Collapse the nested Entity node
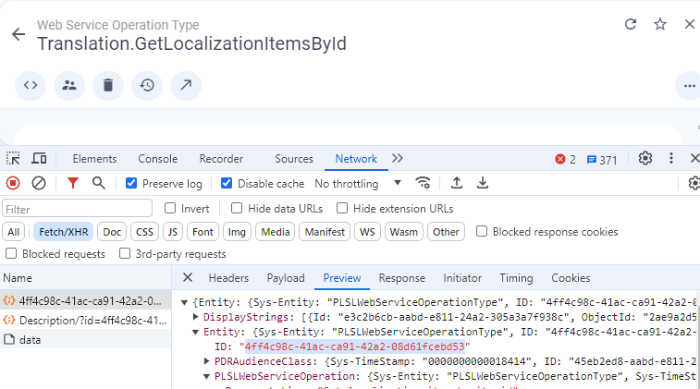Image resolution: width=700 pixels, height=389 pixels. (x=195, y=332)
